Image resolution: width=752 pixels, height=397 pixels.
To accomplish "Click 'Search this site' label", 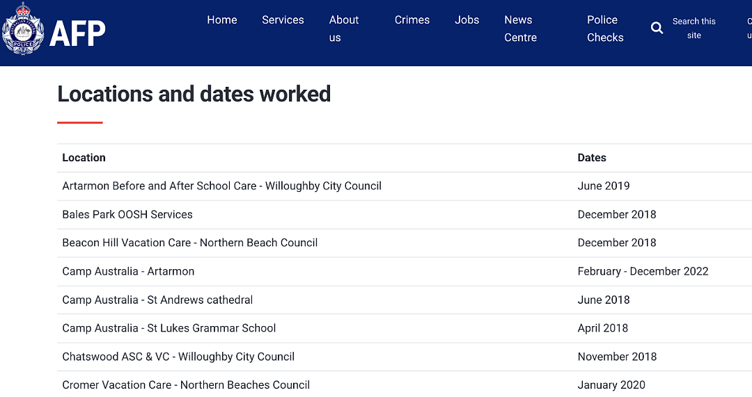I will point(694,29).
